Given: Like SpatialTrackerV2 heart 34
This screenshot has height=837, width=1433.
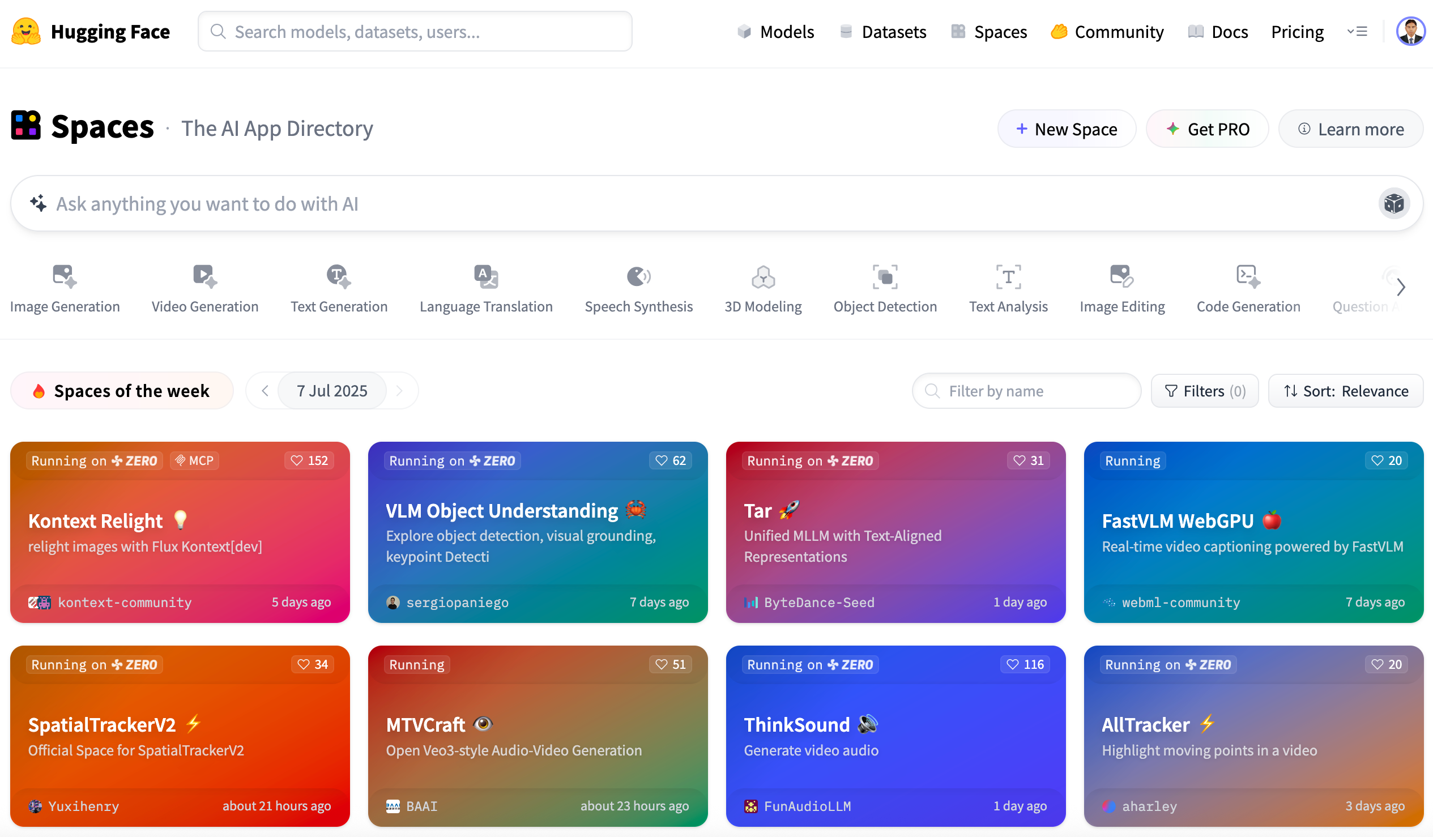Looking at the screenshot, I should pos(313,664).
